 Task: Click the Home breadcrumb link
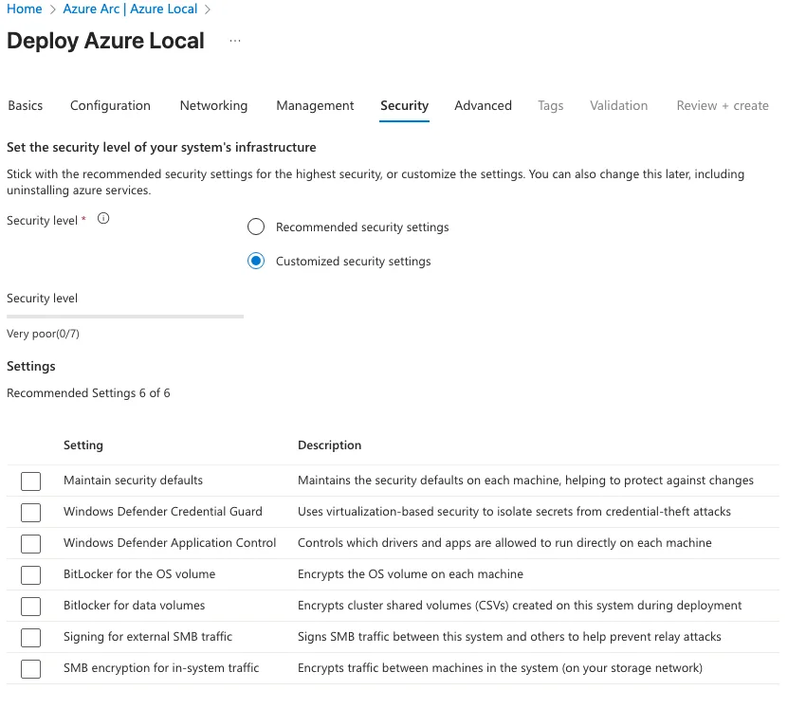[25, 9]
